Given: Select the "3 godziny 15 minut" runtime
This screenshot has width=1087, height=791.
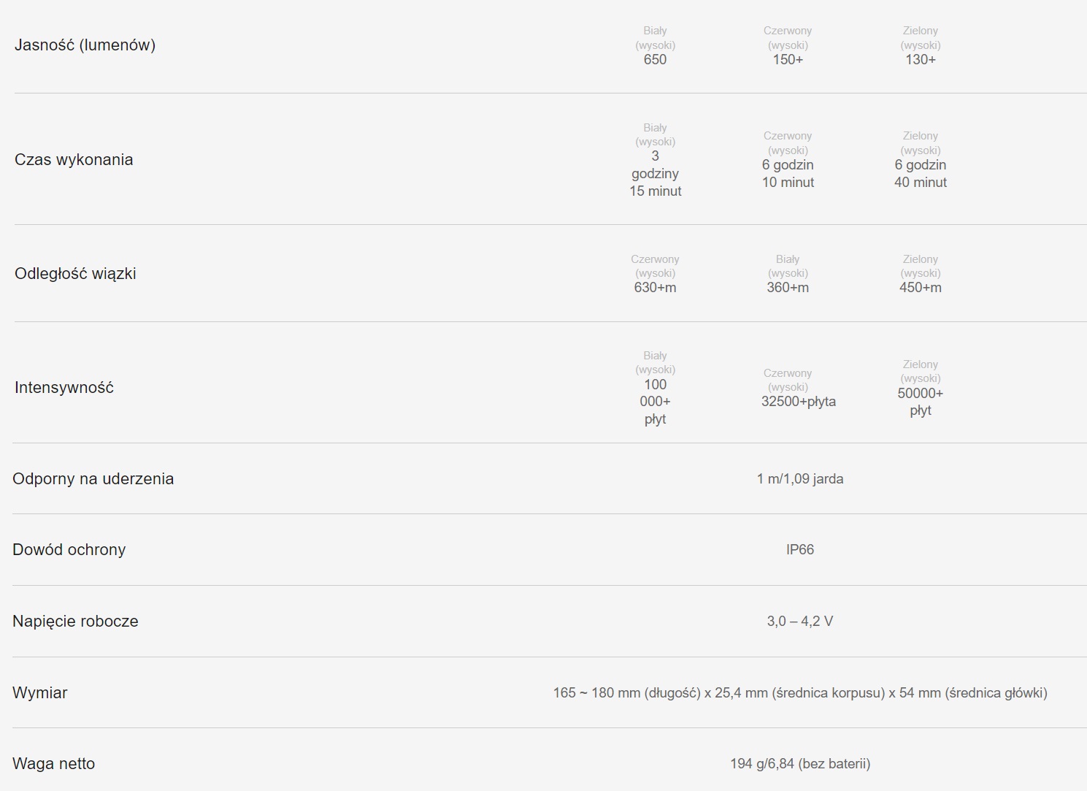Looking at the screenshot, I should (655, 174).
